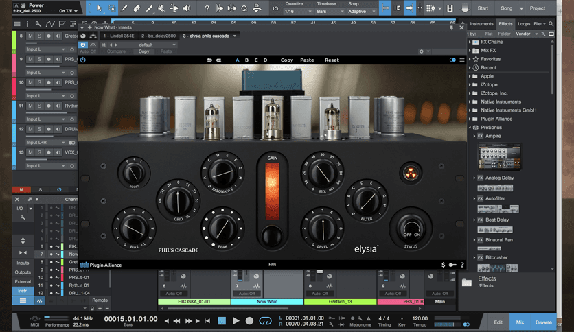This screenshot has height=332, width=574.
Task: Toggle Autoscroll arrow button in toolbar
Action: [x=410, y=8]
